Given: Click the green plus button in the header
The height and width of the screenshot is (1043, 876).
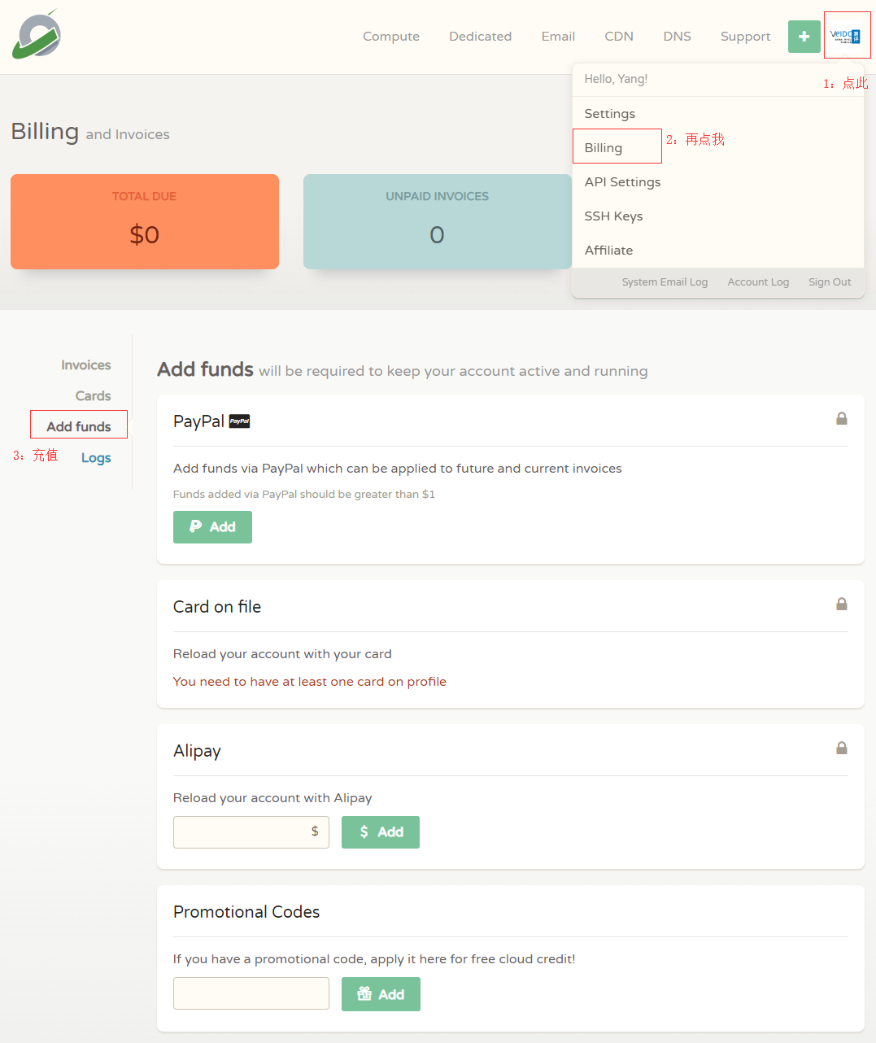Looking at the screenshot, I should [x=804, y=37].
